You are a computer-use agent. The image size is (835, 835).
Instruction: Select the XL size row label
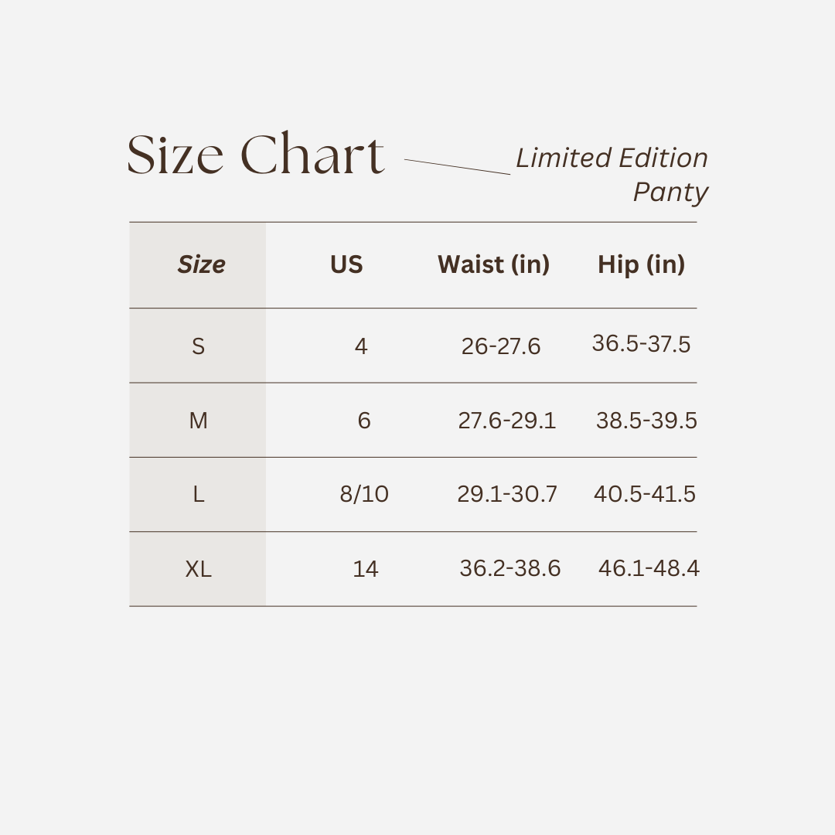pos(198,569)
